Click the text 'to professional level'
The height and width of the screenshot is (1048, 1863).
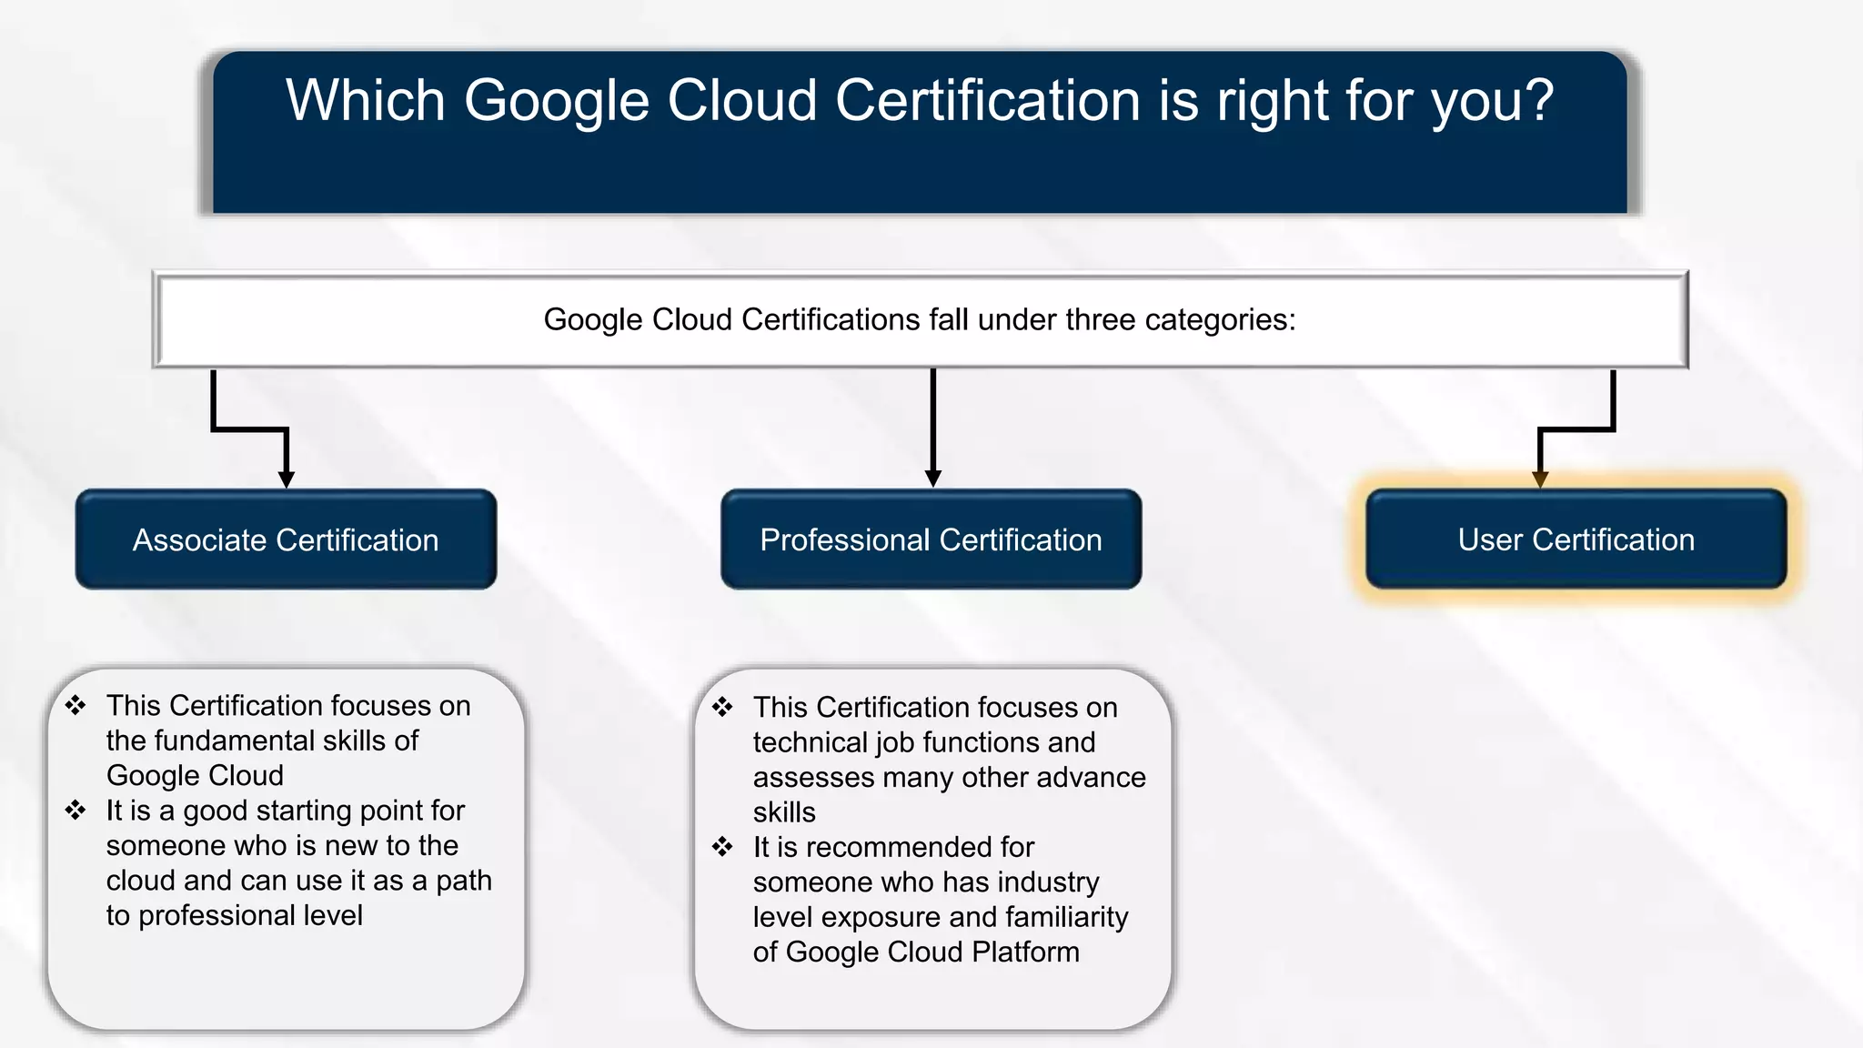pyautogui.click(x=234, y=915)
